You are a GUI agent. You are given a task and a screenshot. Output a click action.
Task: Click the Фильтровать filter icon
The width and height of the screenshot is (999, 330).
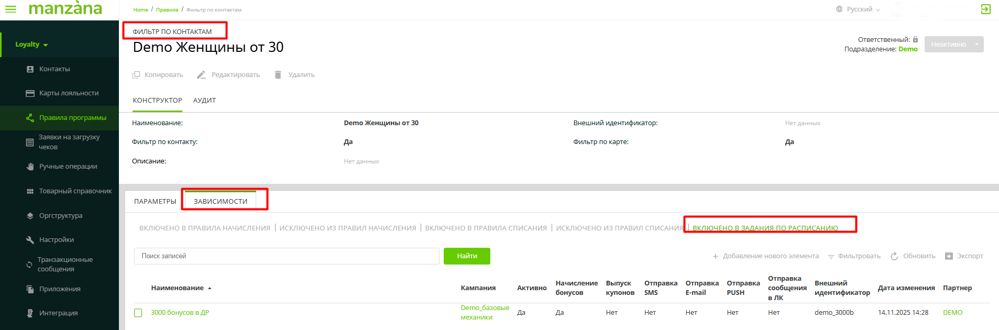pyautogui.click(x=831, y=257)
